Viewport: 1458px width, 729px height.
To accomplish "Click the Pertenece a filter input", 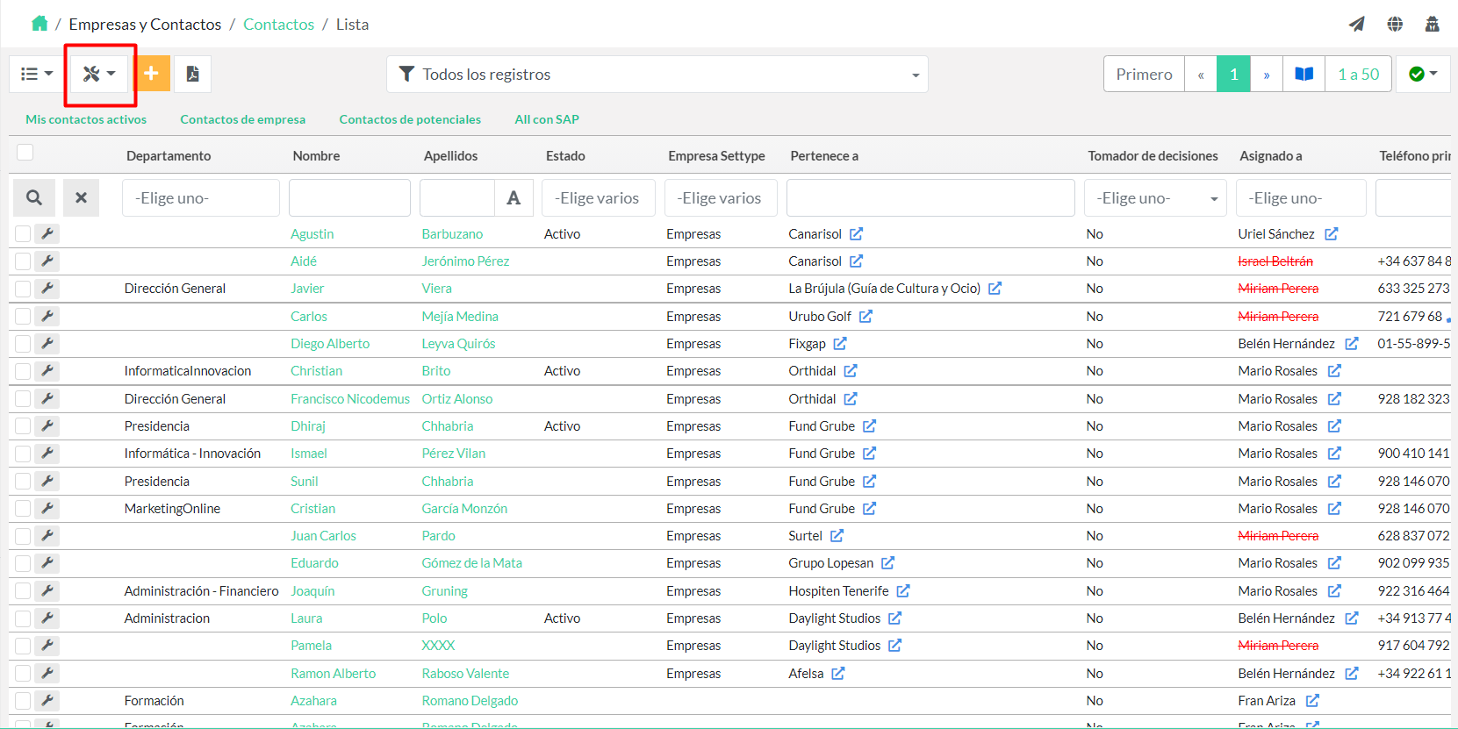I will (930, 197).
